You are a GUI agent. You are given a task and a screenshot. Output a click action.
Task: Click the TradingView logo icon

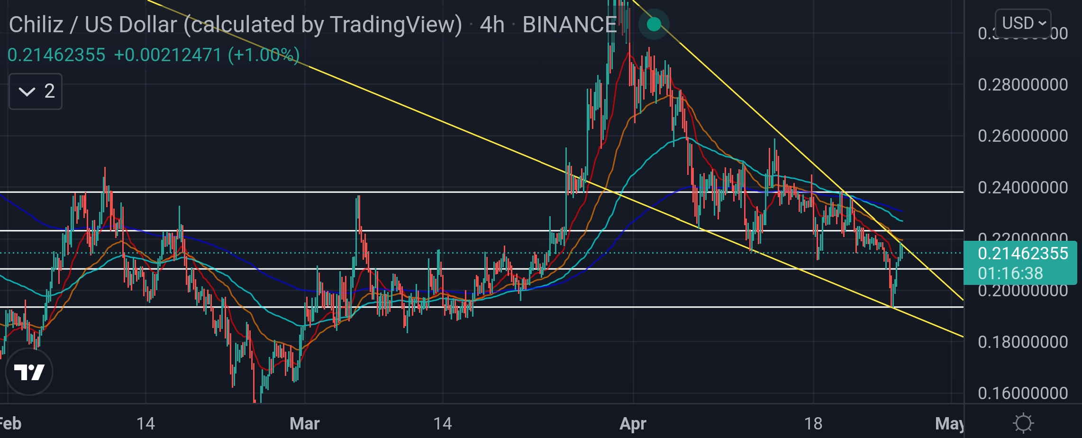29,372
